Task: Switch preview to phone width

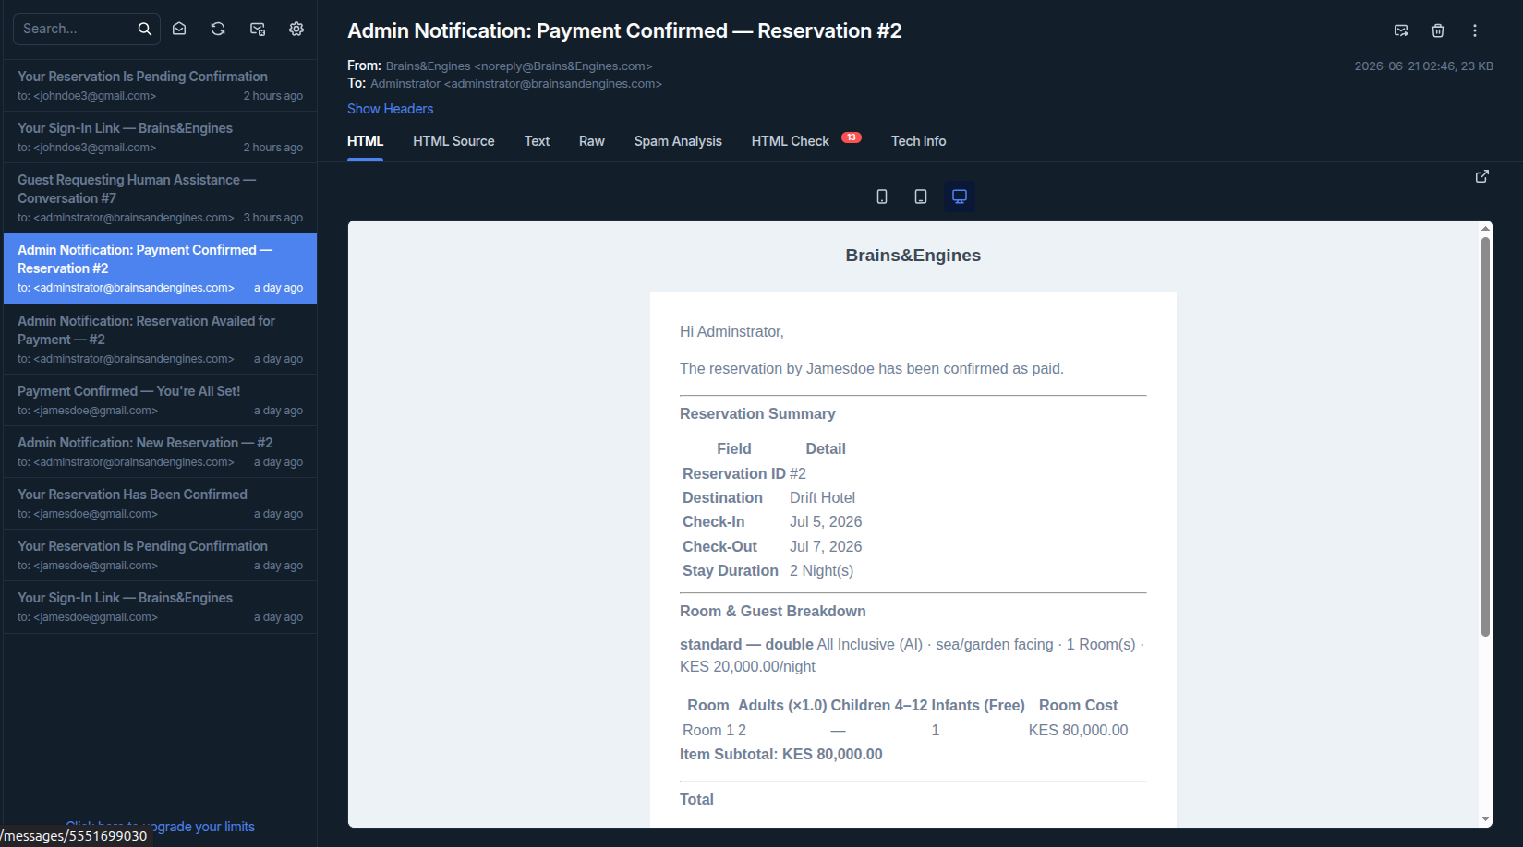Action: pyautogui.click(x=882, y=197)
